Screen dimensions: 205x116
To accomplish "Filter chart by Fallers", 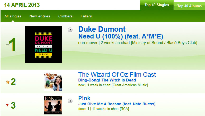I will (86, 16).
